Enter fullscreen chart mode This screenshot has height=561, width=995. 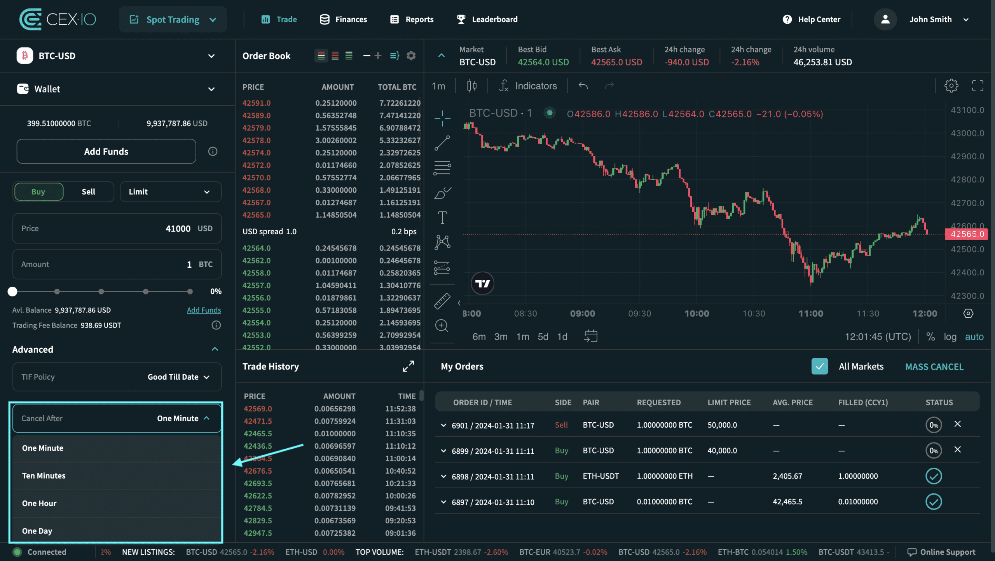[978, 86]
